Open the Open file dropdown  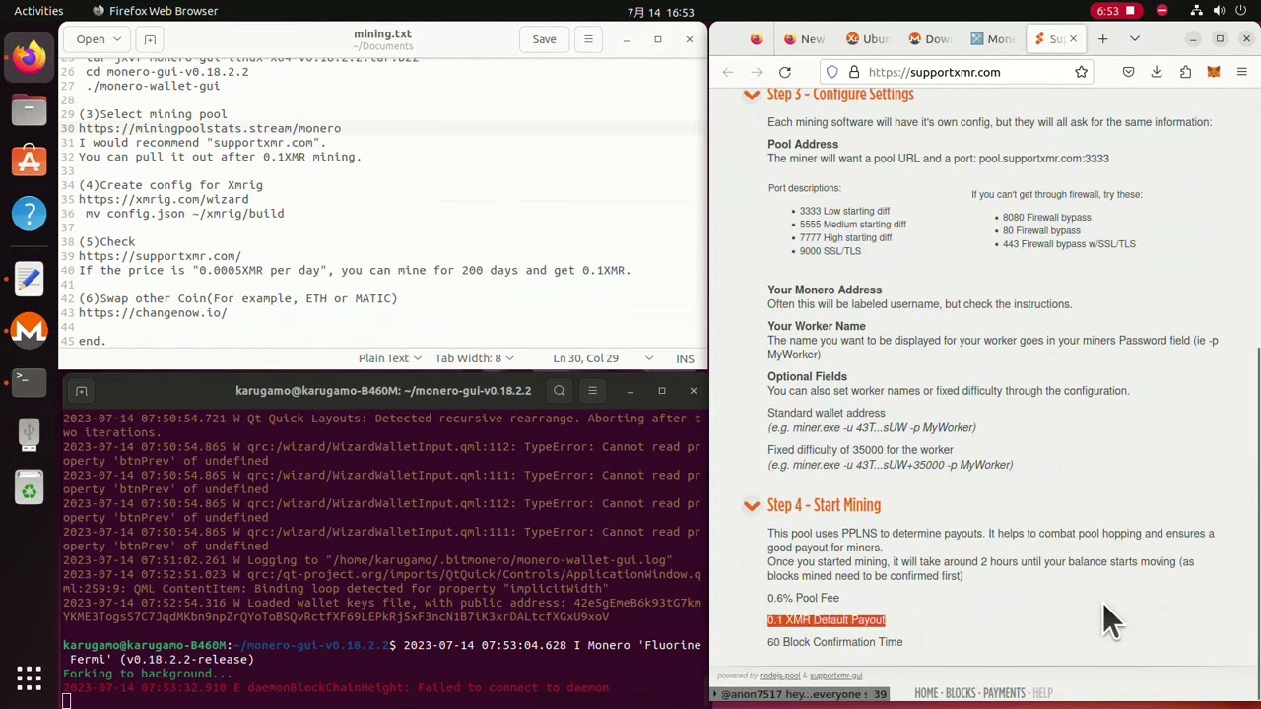[x=99, y=39]
